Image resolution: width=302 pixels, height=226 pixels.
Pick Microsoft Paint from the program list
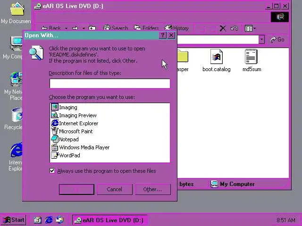(x=72, y=131)
